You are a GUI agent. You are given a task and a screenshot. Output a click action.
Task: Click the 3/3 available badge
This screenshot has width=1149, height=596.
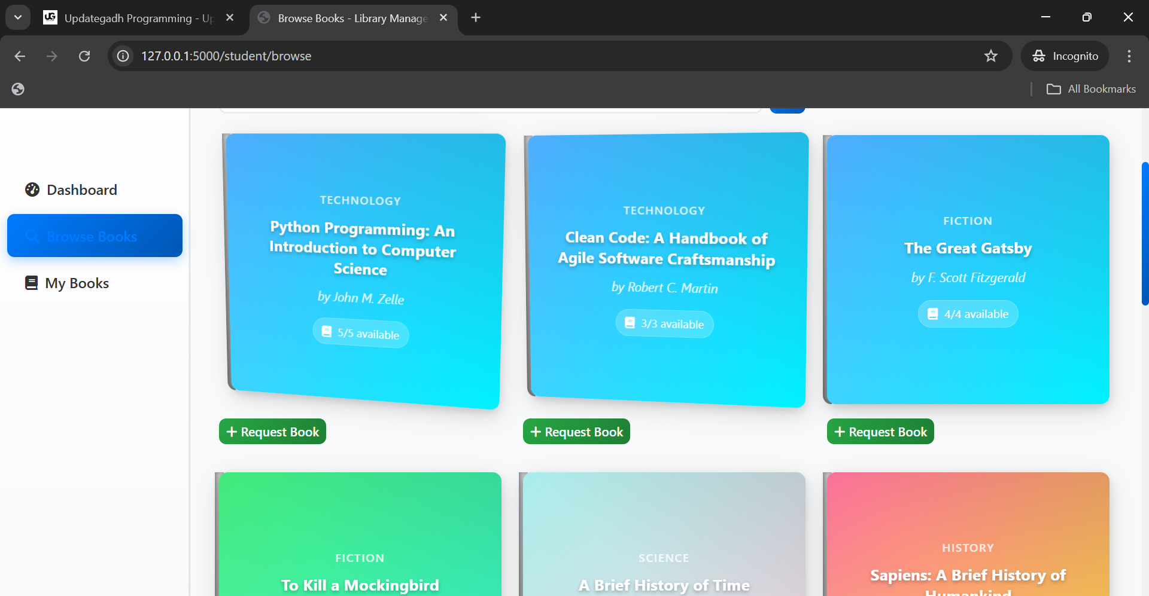click(664, 324)
